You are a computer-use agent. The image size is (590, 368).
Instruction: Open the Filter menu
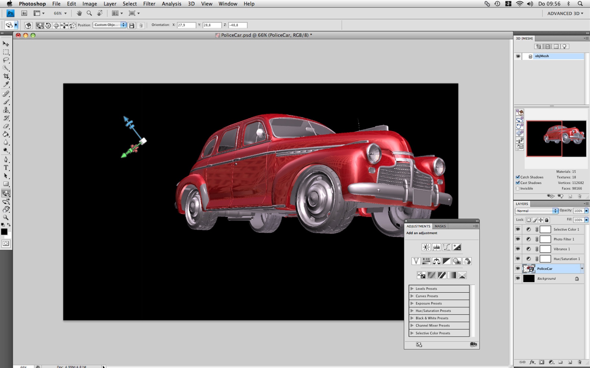[x=149, y=4]
